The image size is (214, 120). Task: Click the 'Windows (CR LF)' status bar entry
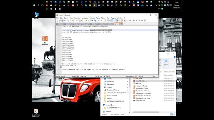(131, 76)
